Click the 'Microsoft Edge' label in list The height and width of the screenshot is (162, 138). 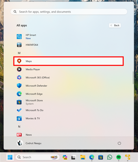[x=34, y=94]
